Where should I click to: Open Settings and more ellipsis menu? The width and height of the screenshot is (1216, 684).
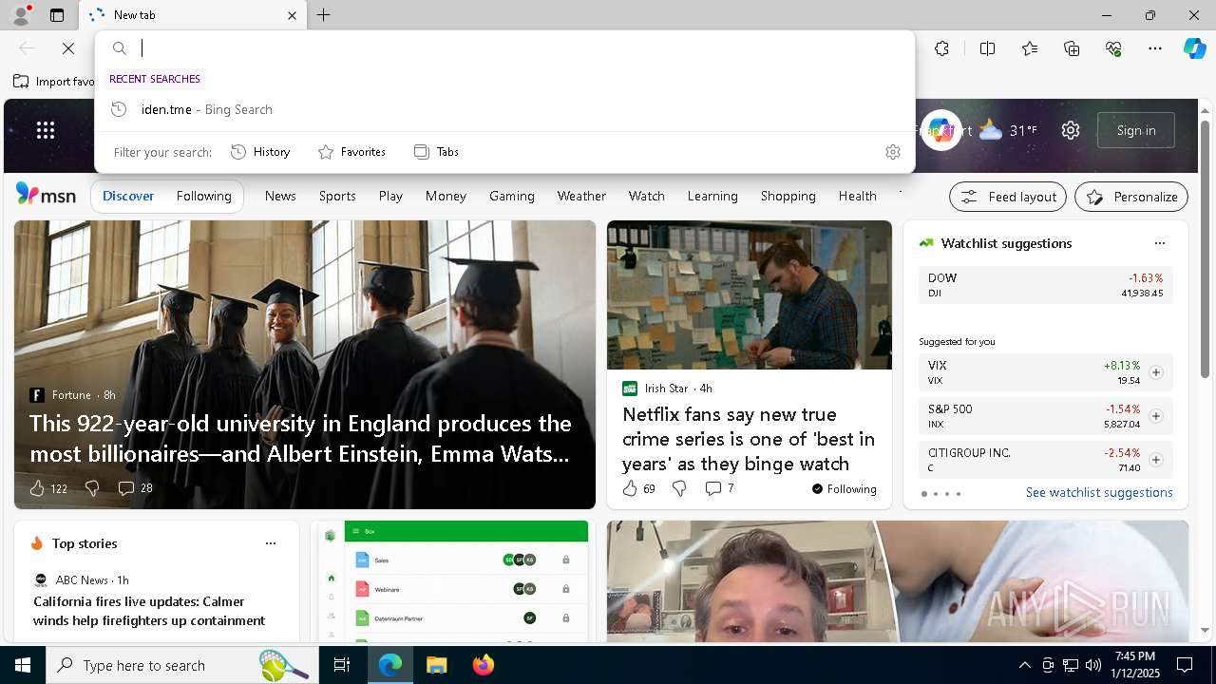(1155, 48)
